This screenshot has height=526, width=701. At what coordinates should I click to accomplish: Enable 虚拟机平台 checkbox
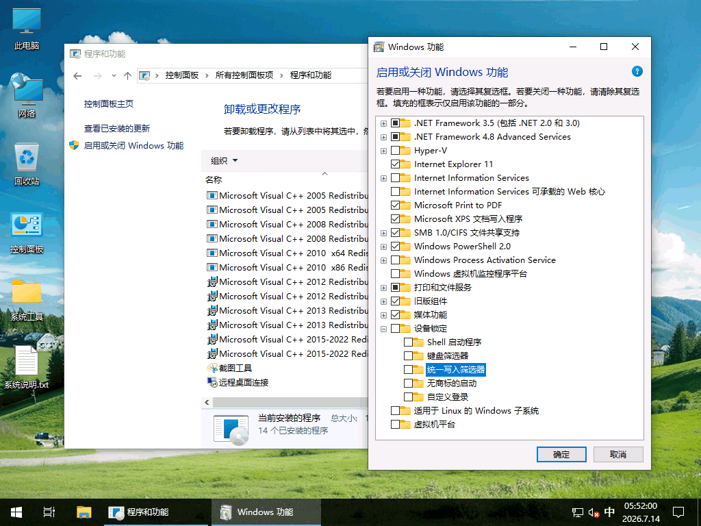tap(395, 425)
